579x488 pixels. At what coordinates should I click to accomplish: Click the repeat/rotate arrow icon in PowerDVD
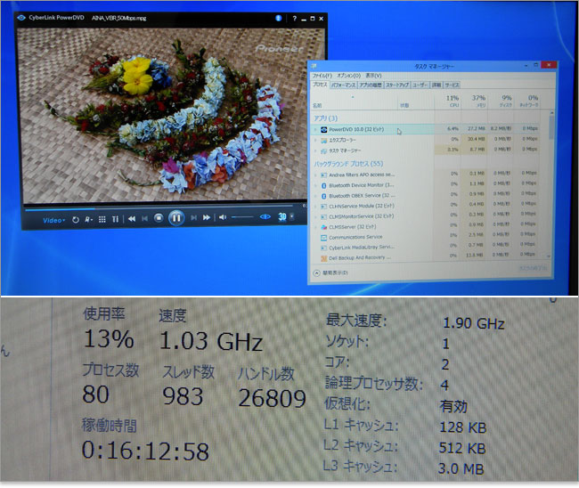click(76, 220)
